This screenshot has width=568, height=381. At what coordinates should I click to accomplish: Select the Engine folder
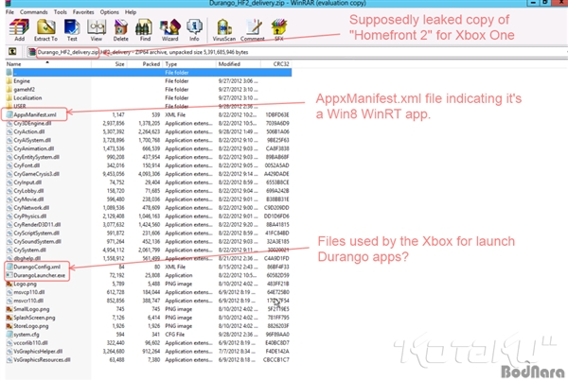pos(22,81)
